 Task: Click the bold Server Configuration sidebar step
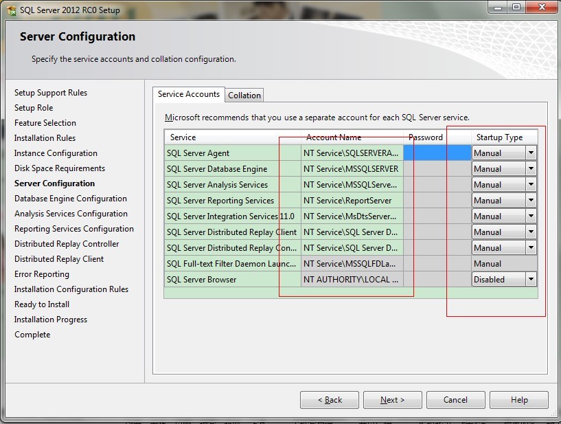click(54, 183)
